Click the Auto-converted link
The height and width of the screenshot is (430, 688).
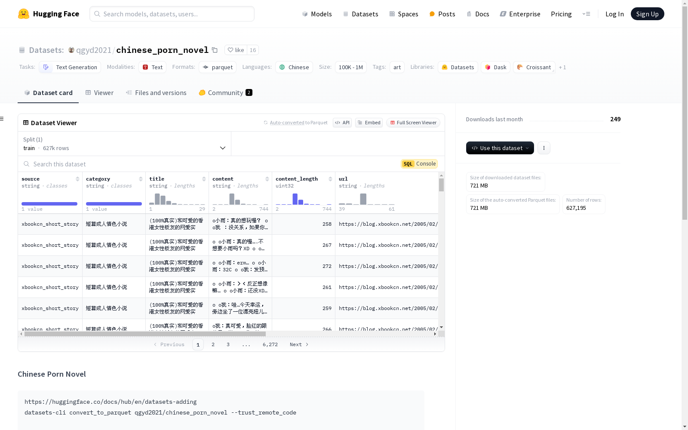[287, 123]
